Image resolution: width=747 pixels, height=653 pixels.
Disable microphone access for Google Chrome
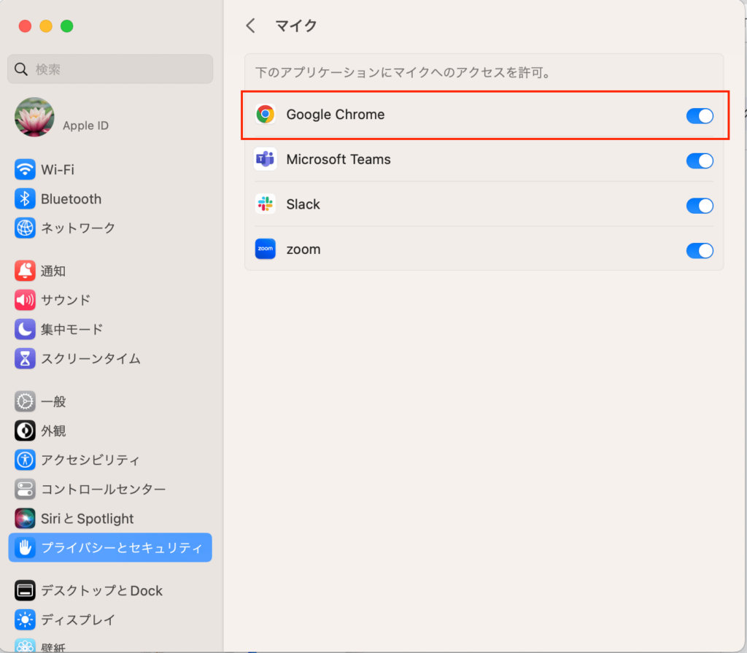[700, 115]
